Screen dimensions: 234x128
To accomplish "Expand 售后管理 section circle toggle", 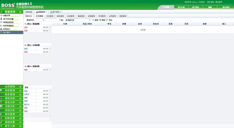I will pyautogui.click(x=20, y=114).
